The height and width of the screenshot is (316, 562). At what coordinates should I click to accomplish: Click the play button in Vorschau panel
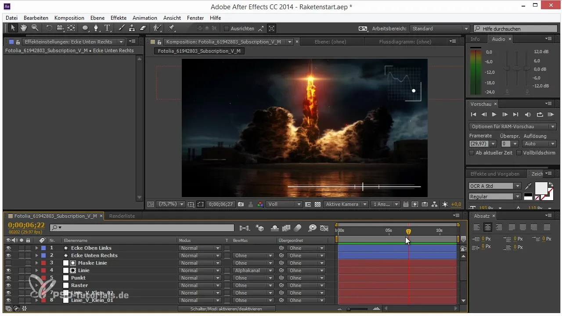click(494, 115)
